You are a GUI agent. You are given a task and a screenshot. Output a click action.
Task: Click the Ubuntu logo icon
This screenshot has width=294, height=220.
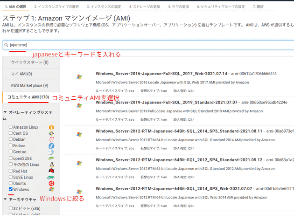[51, 183]
